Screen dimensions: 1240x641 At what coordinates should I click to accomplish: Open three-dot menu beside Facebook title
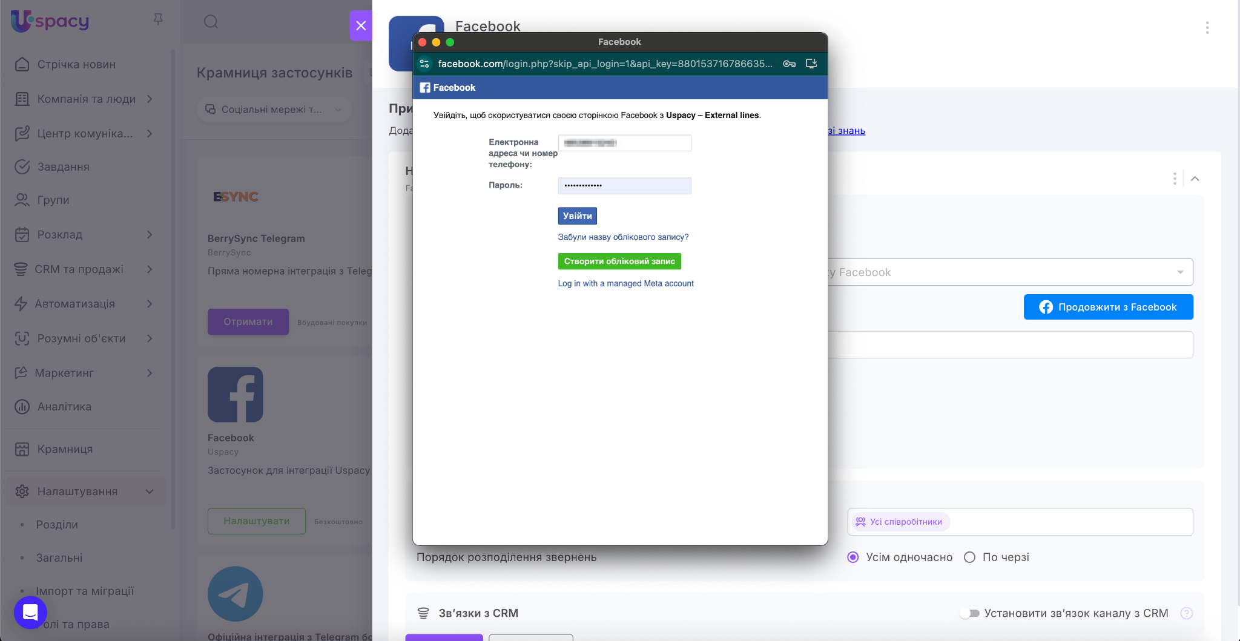pyautogui.click(x=1207, y=28)
